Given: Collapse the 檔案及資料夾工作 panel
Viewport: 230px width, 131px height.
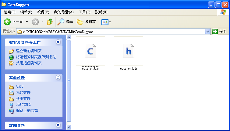Looking at the screenshot, I should [58, 42].
